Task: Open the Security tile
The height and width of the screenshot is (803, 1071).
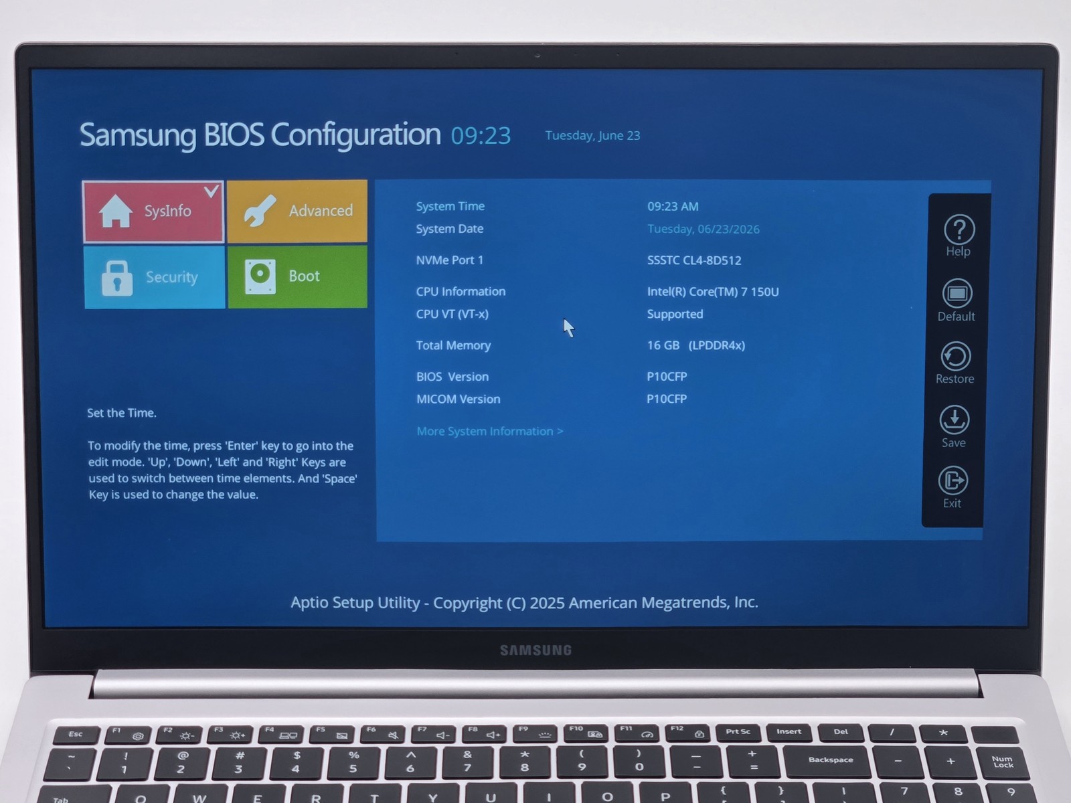Action: click(x=155, y=277)
